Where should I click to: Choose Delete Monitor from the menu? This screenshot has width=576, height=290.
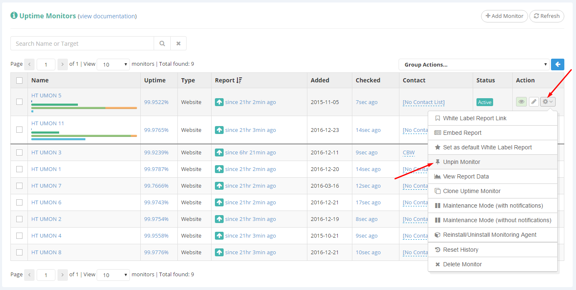tap(493, 264)
